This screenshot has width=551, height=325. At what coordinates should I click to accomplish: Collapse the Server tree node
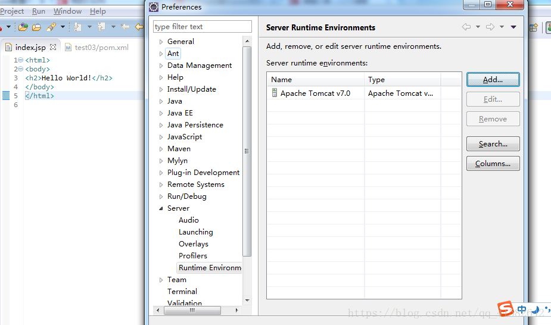(x=161, y=208)
